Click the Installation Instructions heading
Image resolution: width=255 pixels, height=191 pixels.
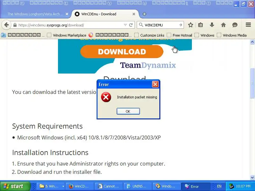coord(50,152)
